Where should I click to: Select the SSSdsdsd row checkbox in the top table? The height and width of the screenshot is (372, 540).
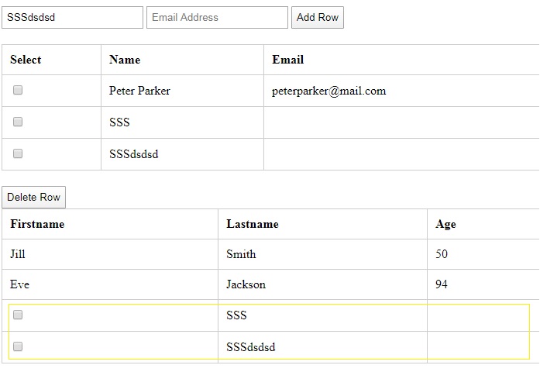[x=18, y=153]
